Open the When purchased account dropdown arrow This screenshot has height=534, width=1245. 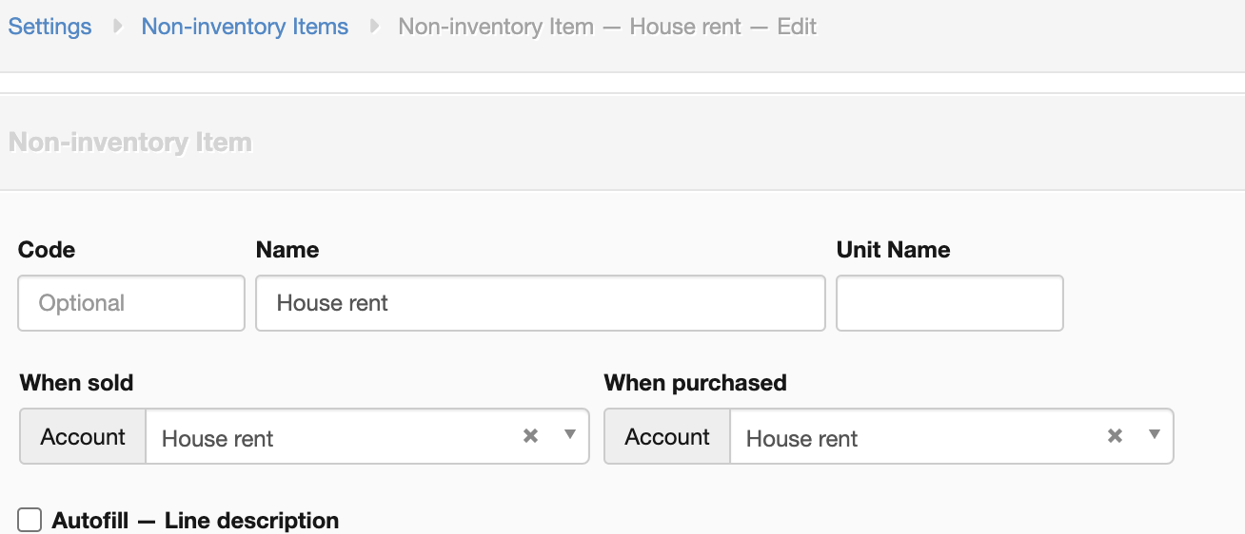(1155, 435)
